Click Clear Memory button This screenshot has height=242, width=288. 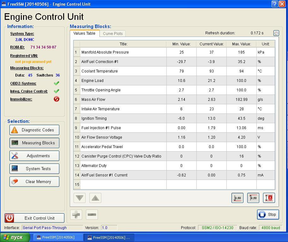pyautogui.click(x=34, y=181)
